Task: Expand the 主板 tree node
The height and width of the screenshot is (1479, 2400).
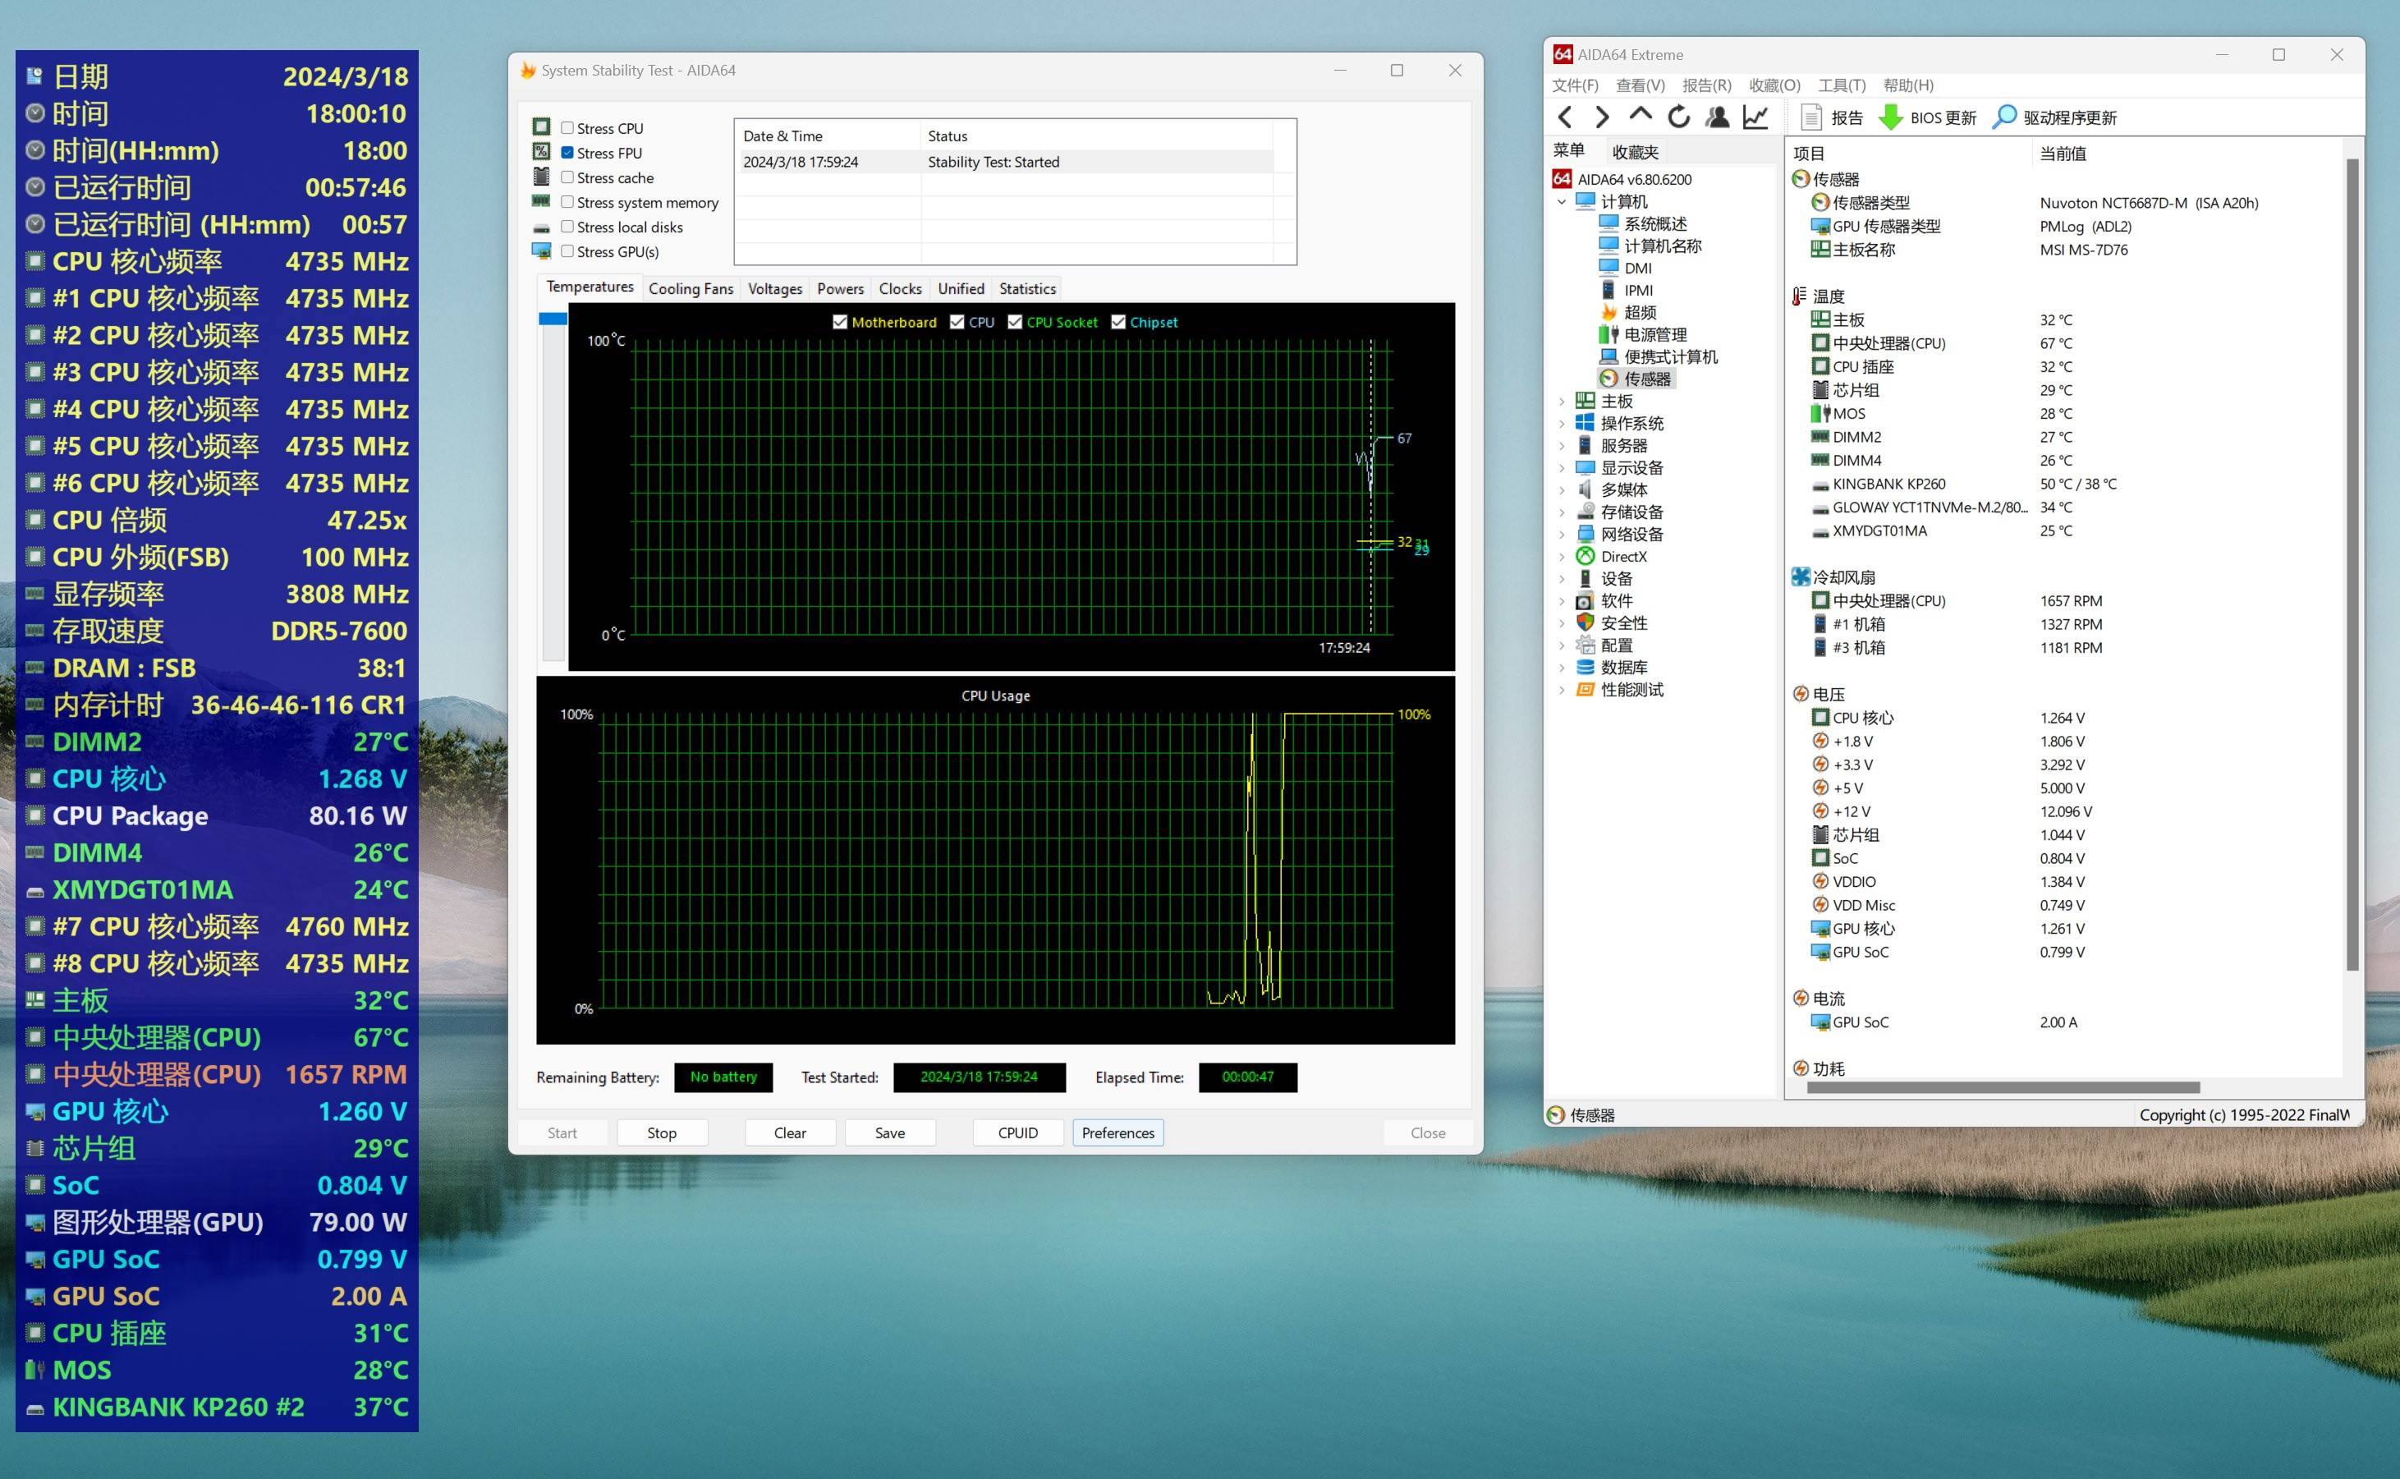Action: [1562, 401]
